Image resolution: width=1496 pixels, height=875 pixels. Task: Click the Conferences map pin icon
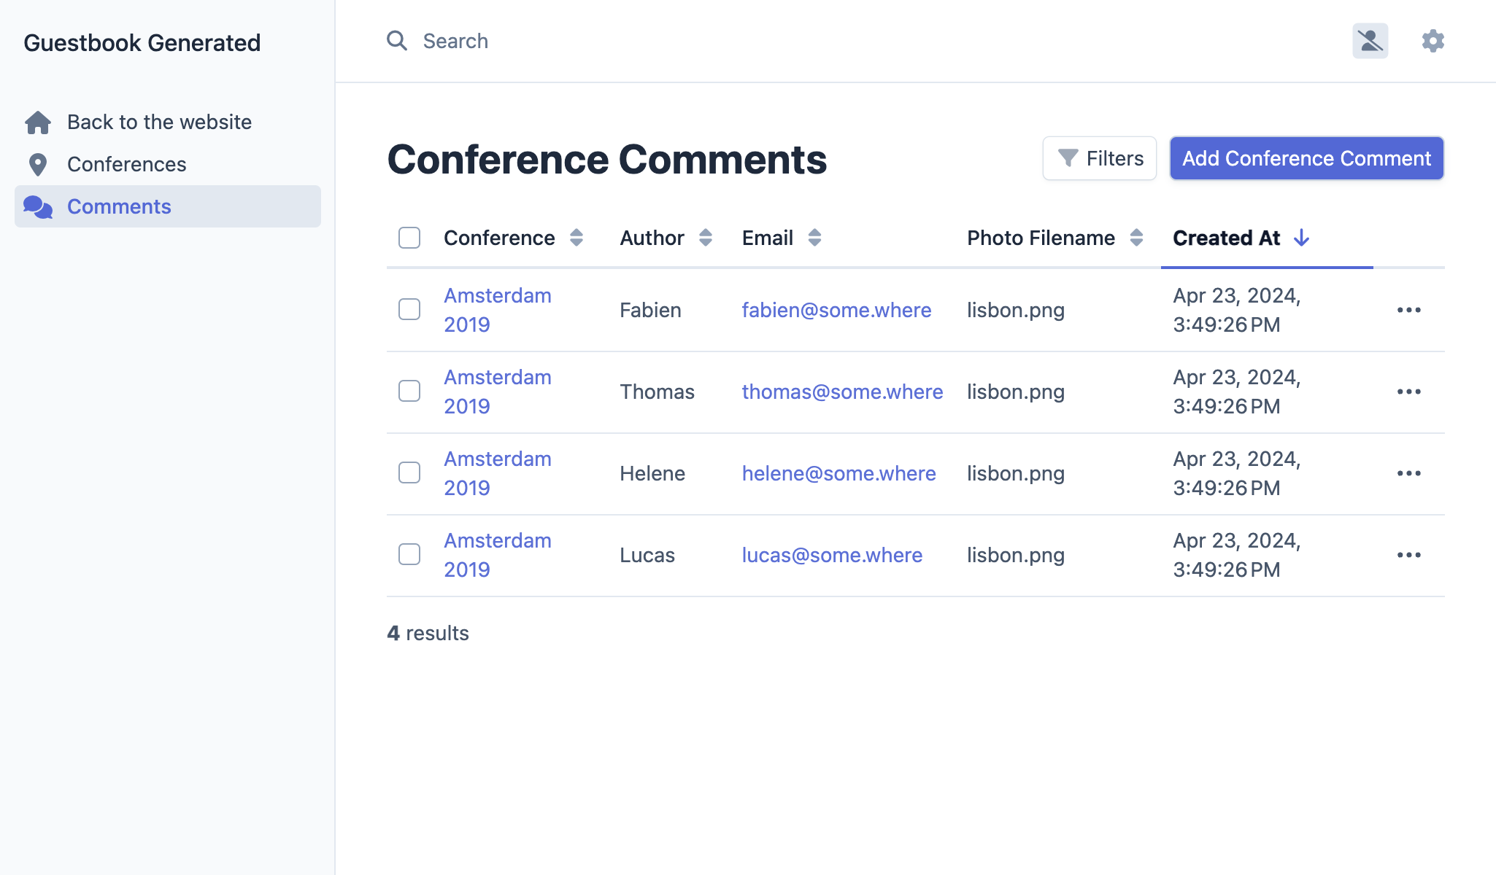tap(38, 165)
